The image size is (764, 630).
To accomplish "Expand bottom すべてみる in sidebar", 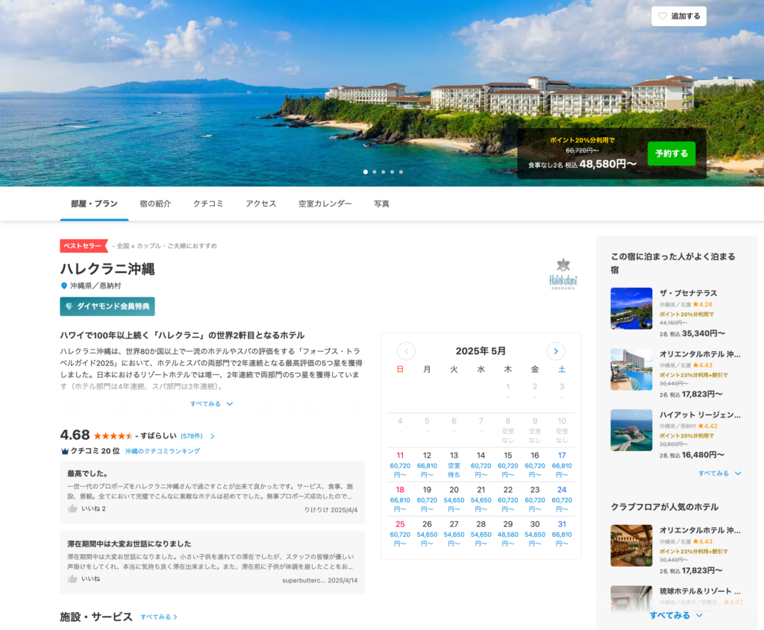I will point(676,615).
